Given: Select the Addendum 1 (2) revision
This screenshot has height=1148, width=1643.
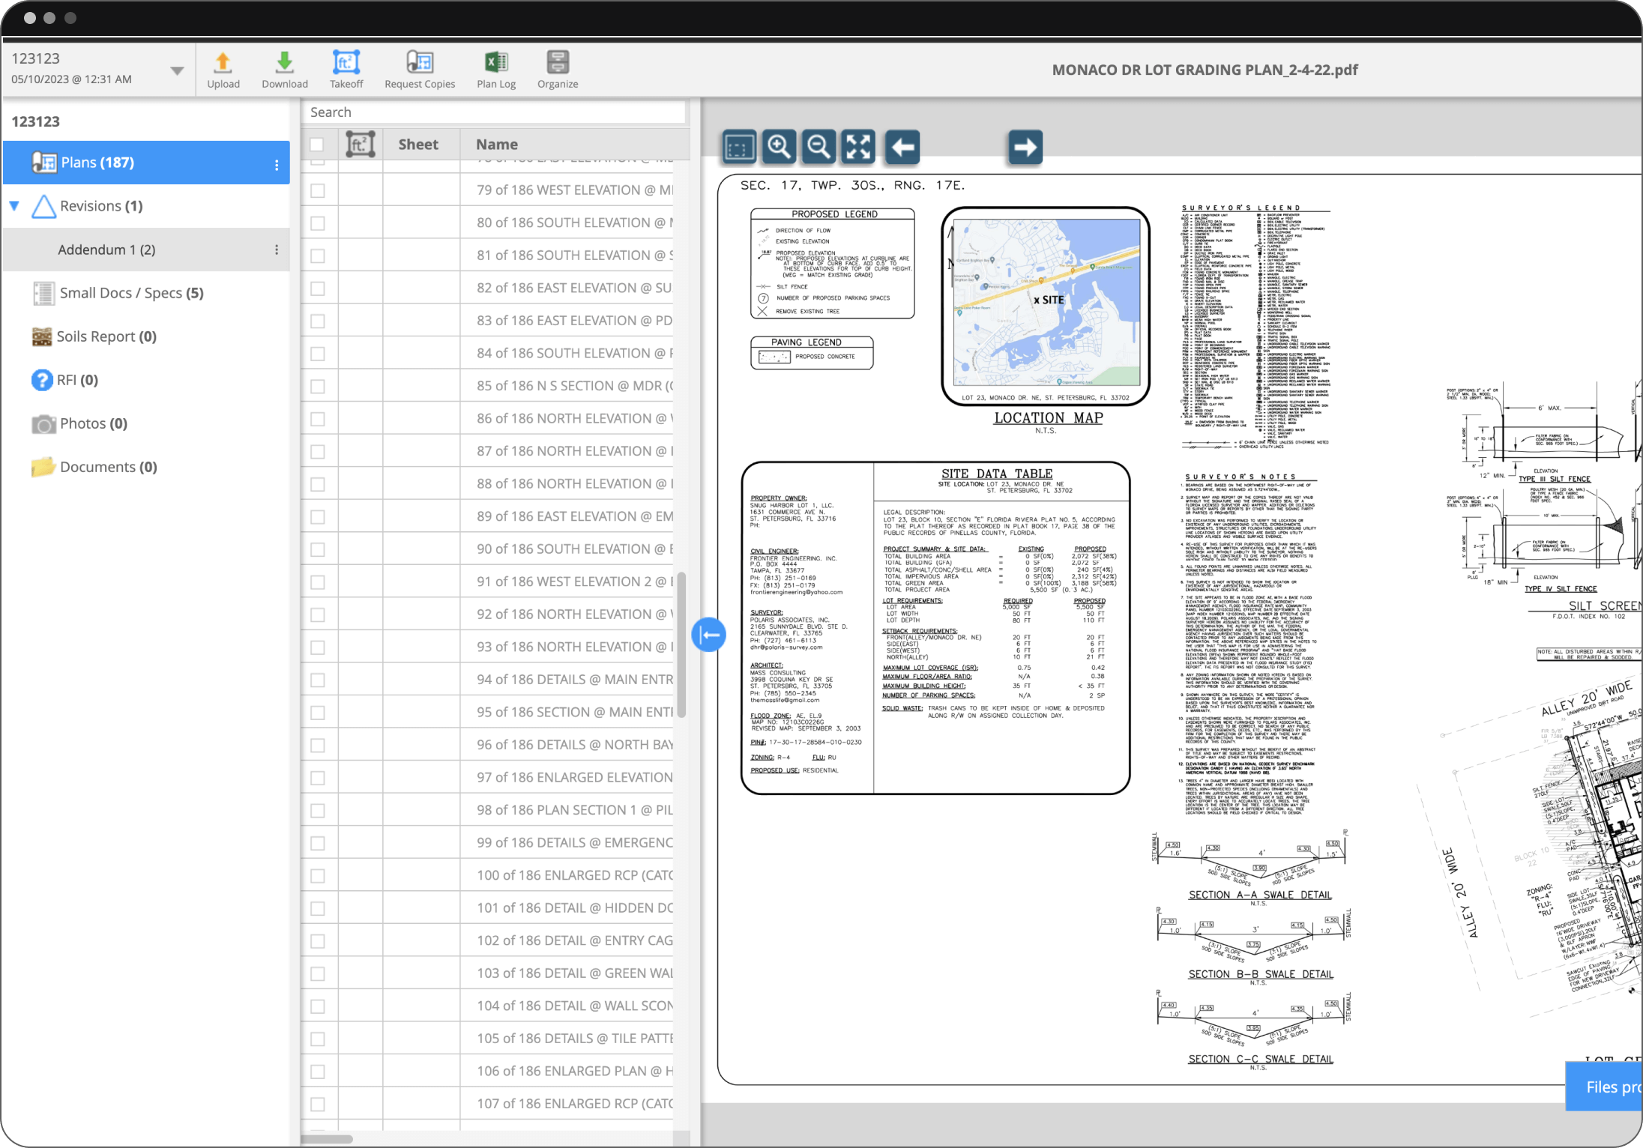Looking at the screenshot, I should pyautogui.click(x=106, y=250).
